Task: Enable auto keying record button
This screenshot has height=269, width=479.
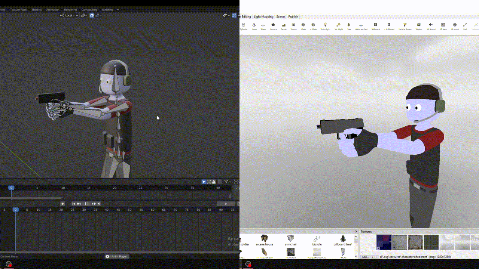Action: pyautogui.click(x=62, y=204)
